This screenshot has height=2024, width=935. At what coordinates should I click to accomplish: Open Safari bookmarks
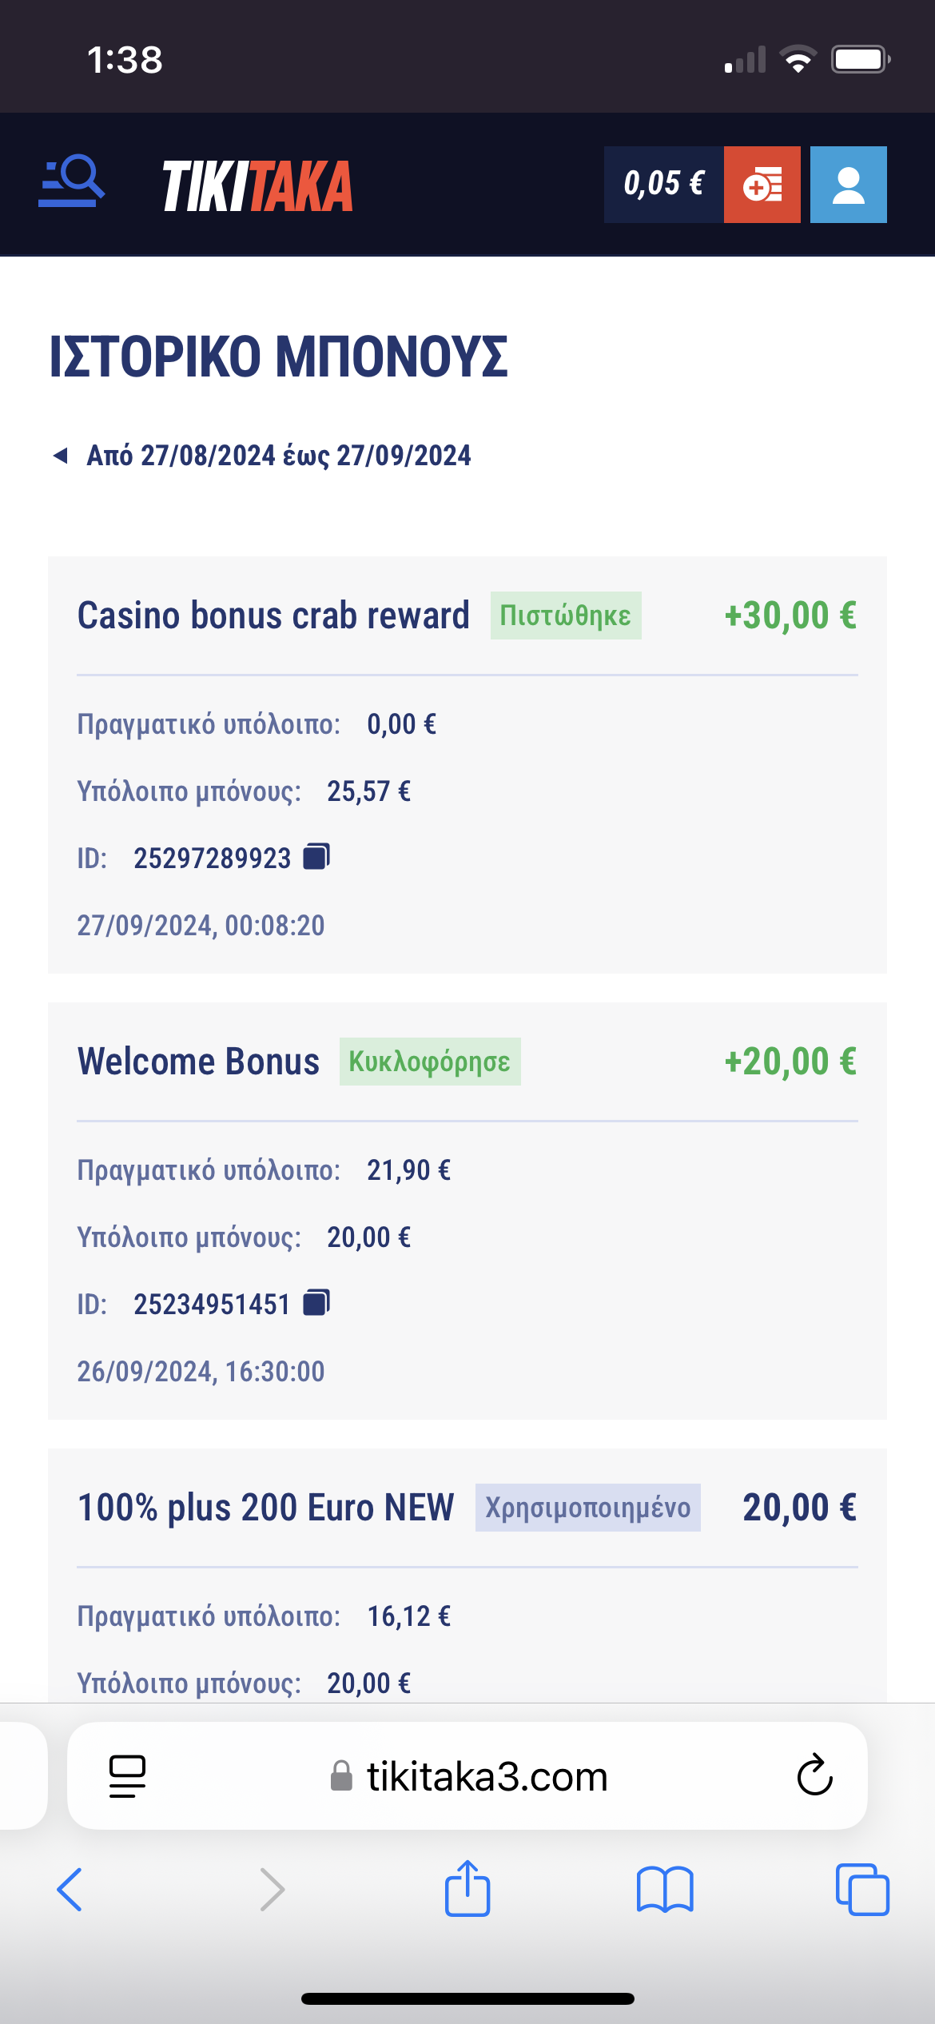point(664,1889)
